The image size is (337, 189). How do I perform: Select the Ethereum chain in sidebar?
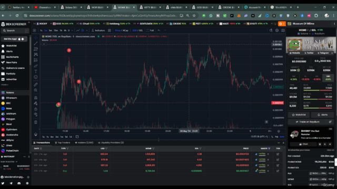(x=9, y=98)
